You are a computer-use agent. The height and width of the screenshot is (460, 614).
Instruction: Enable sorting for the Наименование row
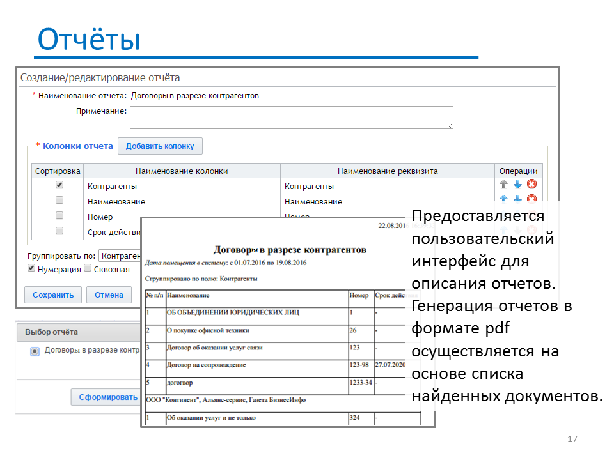coord(59,200)
